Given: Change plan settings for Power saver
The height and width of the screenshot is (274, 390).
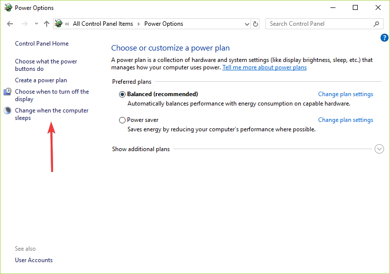Looking at the screenshot, I should click(345, 120).
